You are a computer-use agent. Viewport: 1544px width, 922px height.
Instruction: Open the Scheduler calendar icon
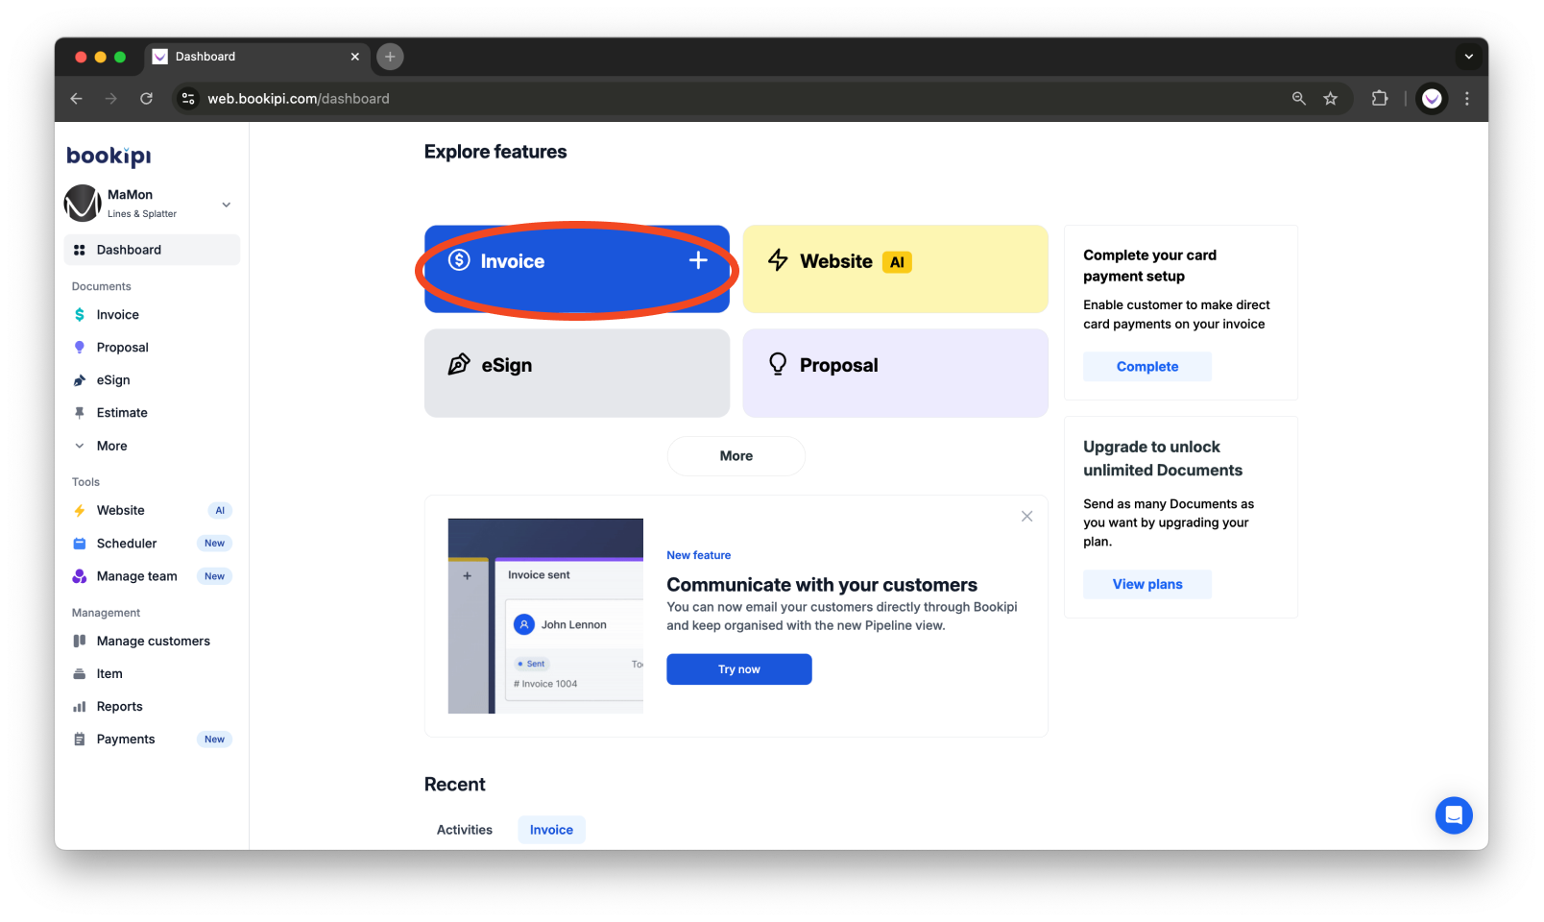pyautogui.click(x=79, y=543)
